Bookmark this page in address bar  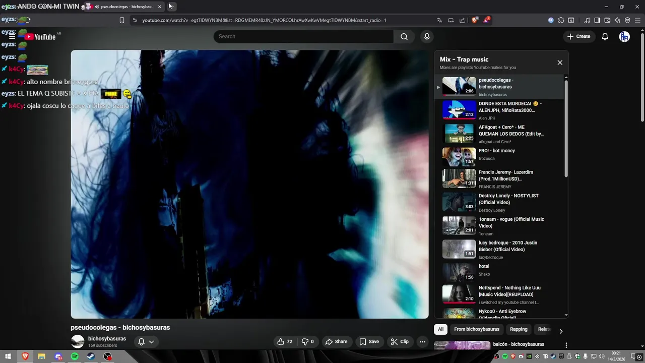122,20
